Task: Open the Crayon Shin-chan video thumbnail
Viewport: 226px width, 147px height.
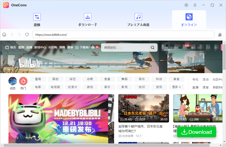Action: [198, 108]
